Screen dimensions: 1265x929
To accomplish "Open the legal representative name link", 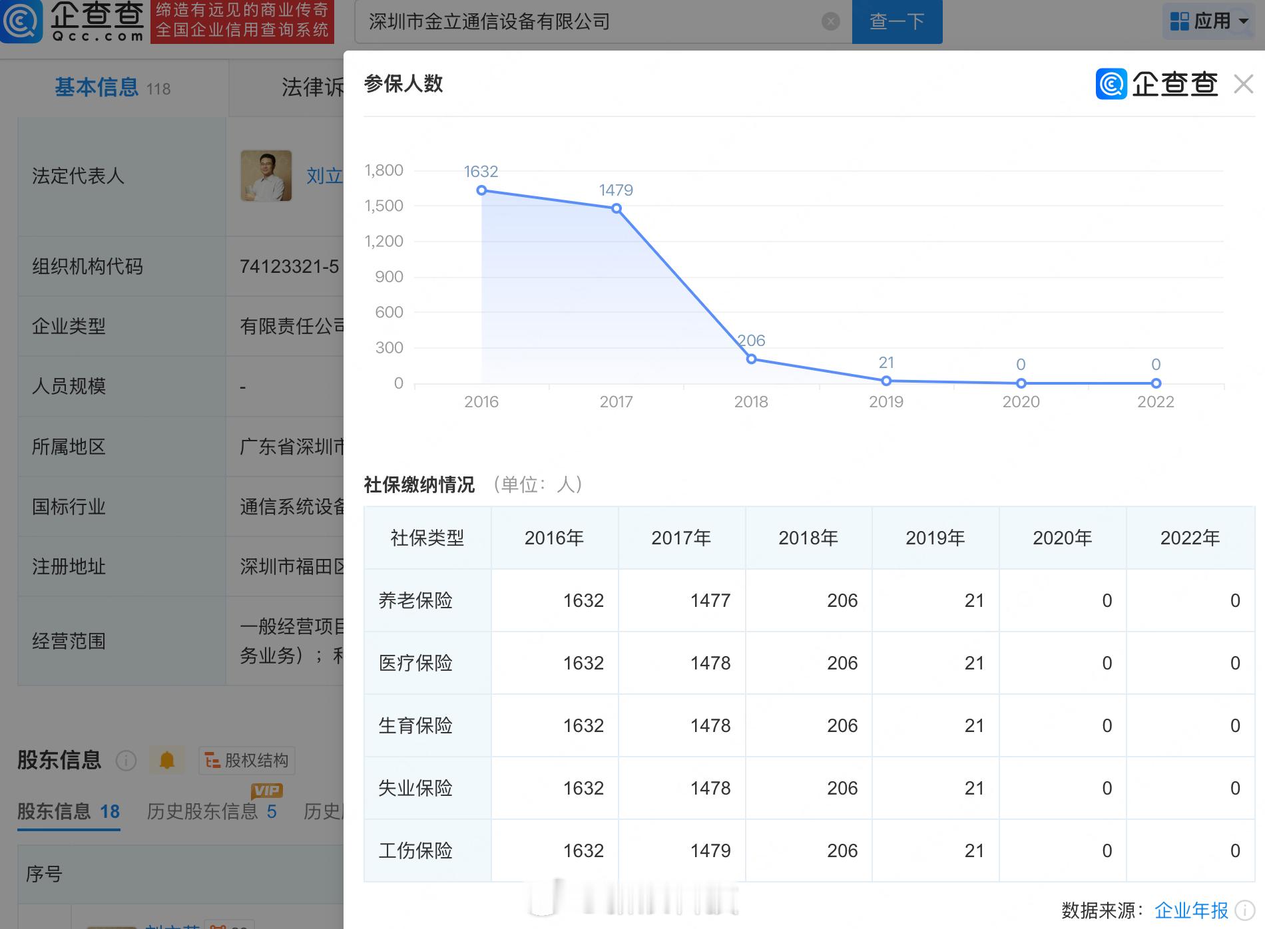I will click(324, 176).
